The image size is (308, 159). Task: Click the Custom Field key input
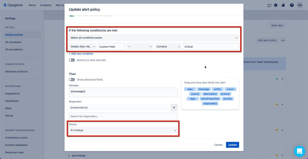click(111, 47)
